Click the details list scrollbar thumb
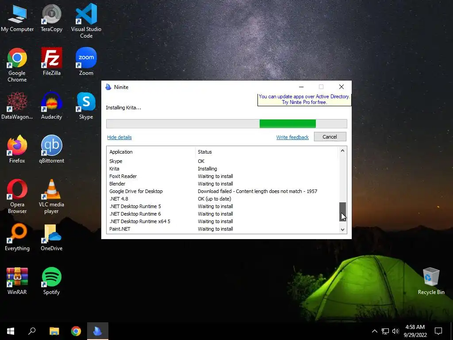 [342, 212]
